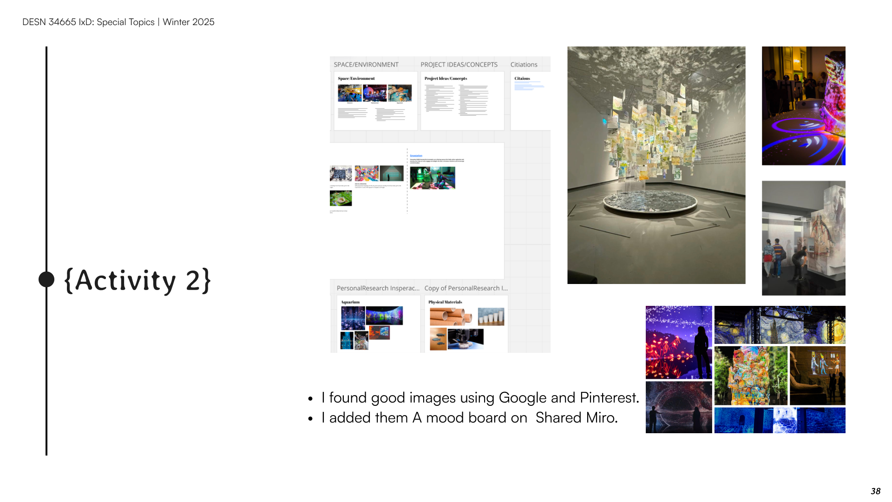This screenshot has height=502, width=892.
Task: Select the silhouette with red flowers image
Action: pos(678,342)
